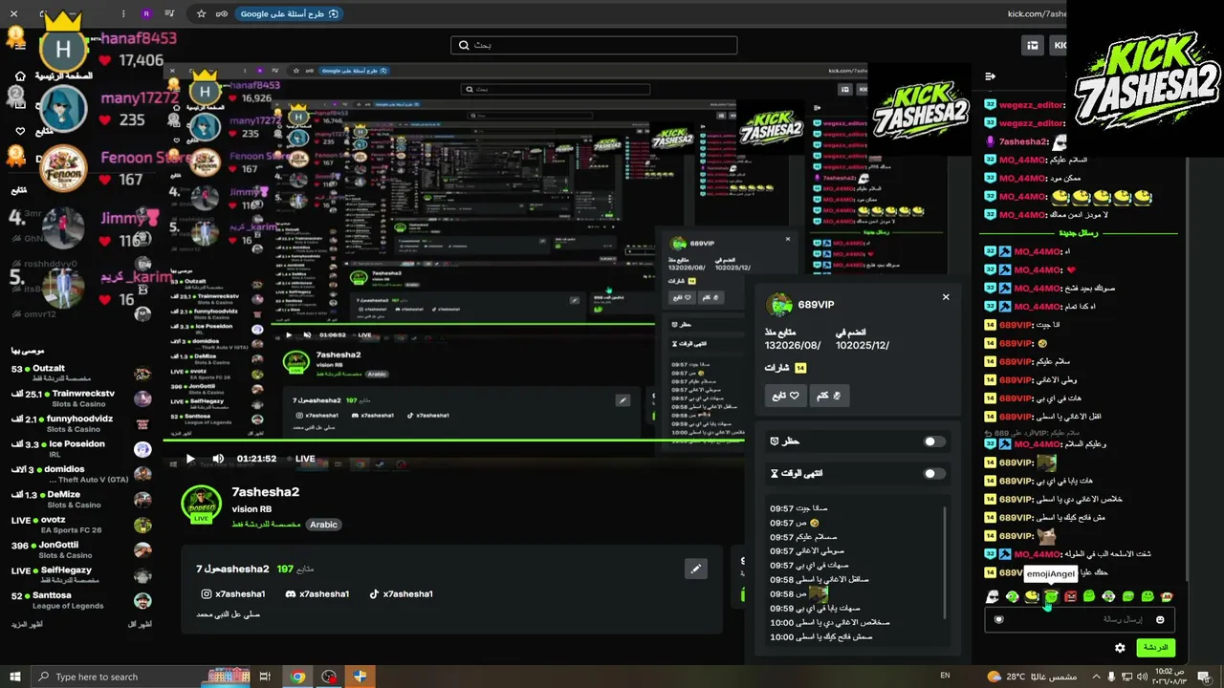
Task: Collapse sidebar with أظهر أقل
Action: [x=141, y=624]
